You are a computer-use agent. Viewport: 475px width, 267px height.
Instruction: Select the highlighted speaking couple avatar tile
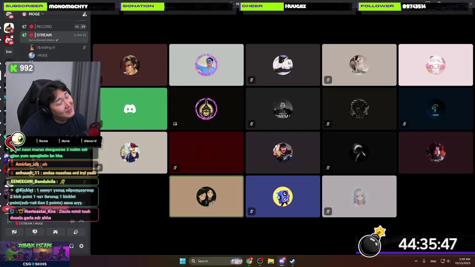point(206,196)
